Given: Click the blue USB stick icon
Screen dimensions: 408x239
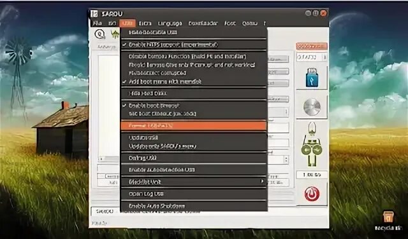Looking at the screenshot, I should tap(312, 78).
